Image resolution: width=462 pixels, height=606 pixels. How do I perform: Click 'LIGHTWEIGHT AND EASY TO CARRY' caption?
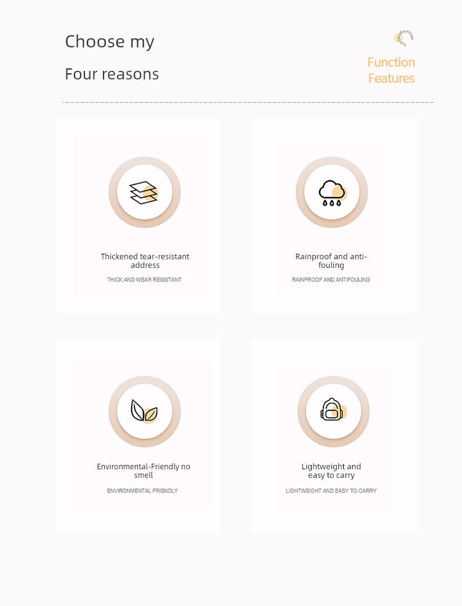coord(331,490)
